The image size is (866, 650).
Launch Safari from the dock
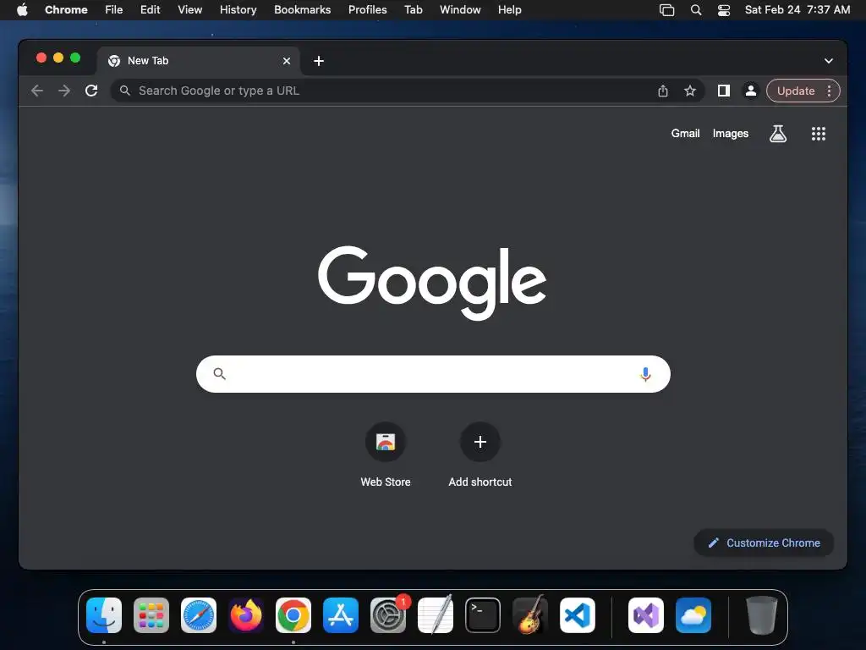199,615
